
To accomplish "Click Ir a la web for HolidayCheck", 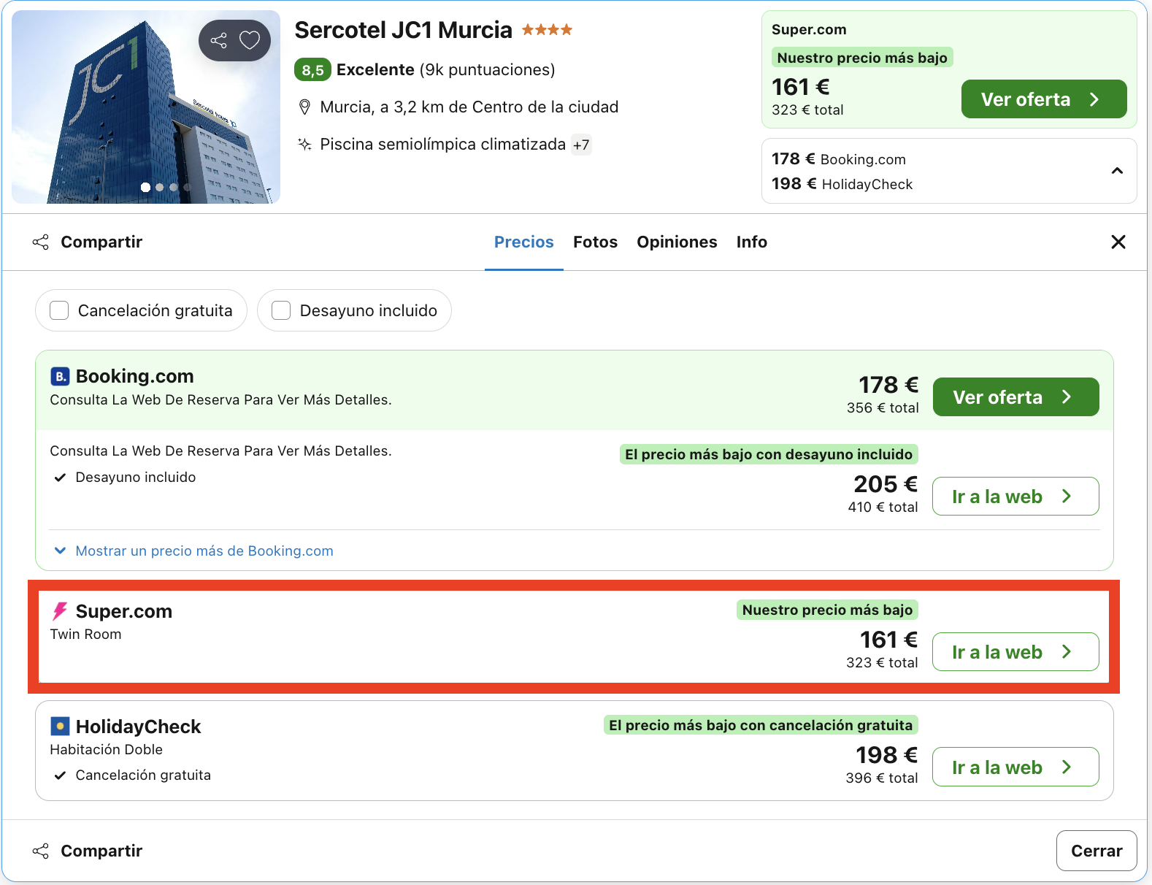I will 1015,767.
